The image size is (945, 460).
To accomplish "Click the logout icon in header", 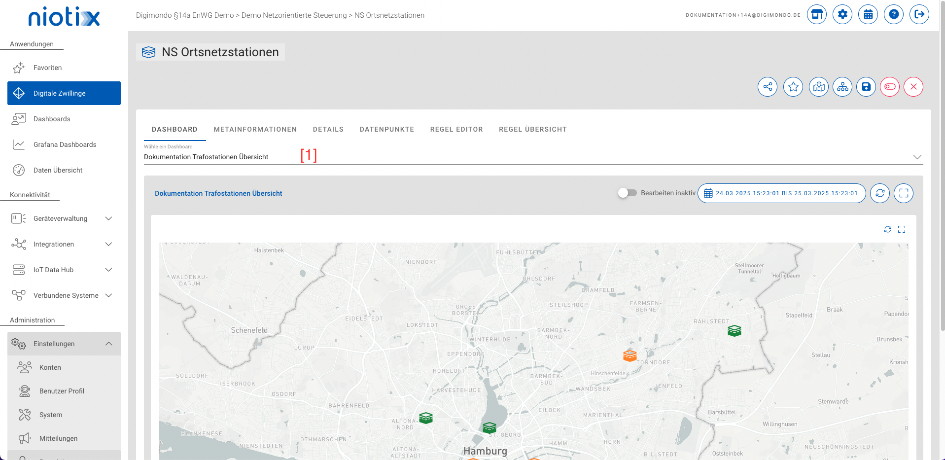I will click(x=919, y=14).
